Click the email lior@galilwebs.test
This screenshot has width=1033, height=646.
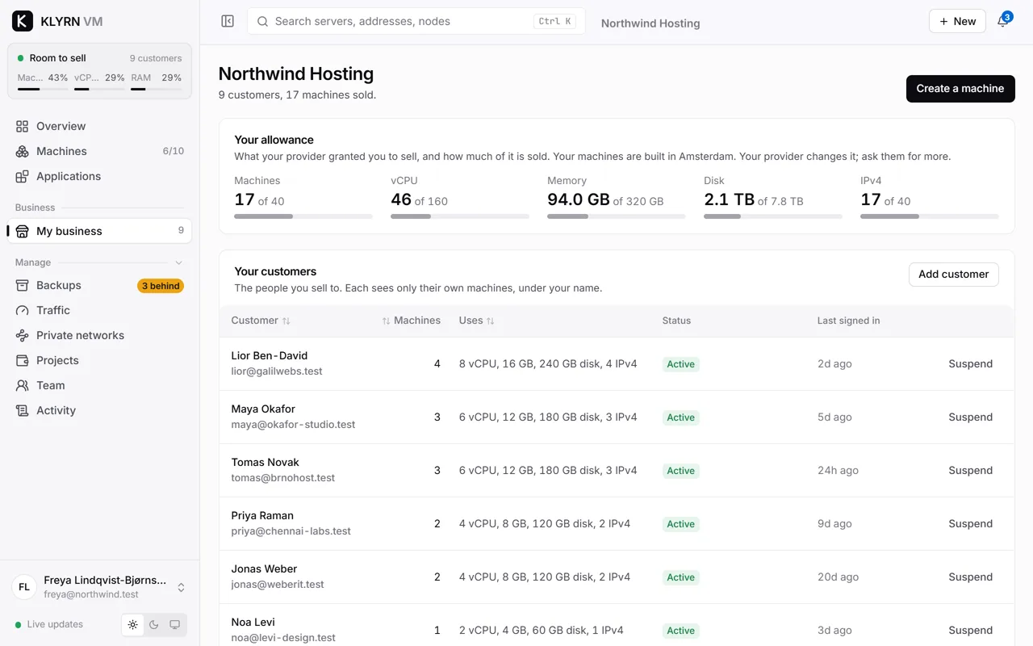click(277, 371)
